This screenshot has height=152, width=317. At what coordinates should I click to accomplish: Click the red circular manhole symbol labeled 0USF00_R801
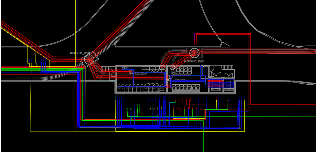point(194,53)
